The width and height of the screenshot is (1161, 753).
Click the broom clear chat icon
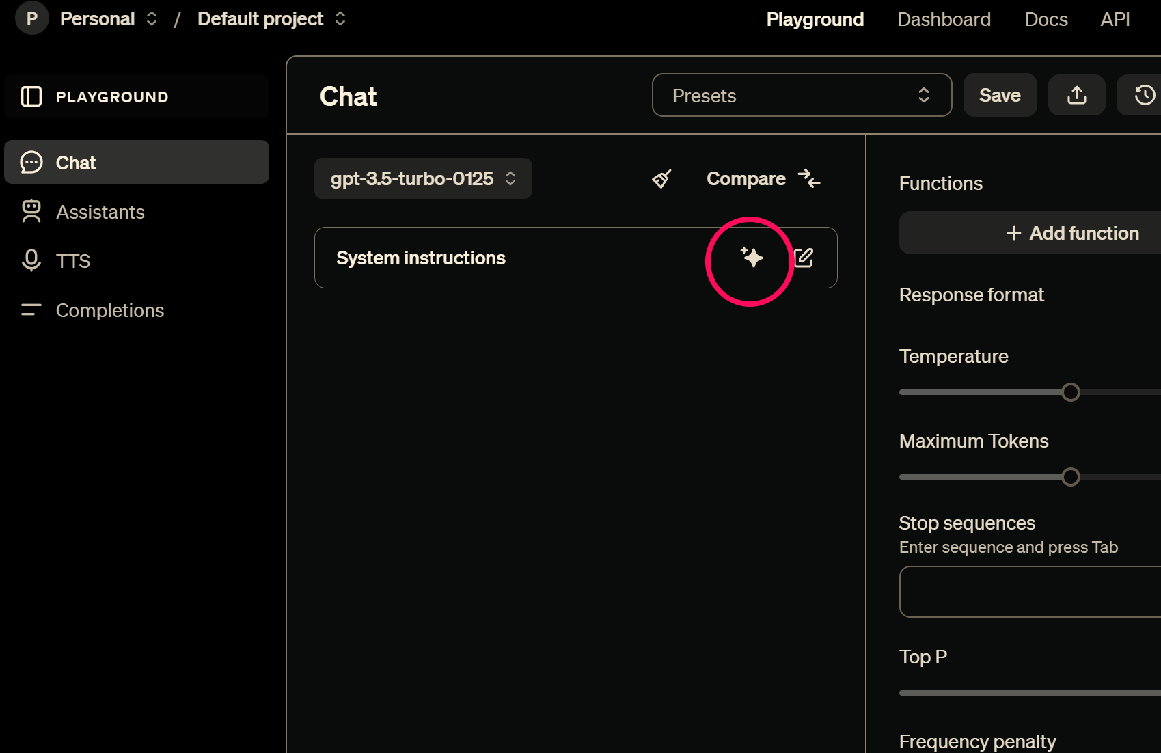661,179
